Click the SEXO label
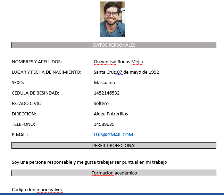 coord(18,83)
